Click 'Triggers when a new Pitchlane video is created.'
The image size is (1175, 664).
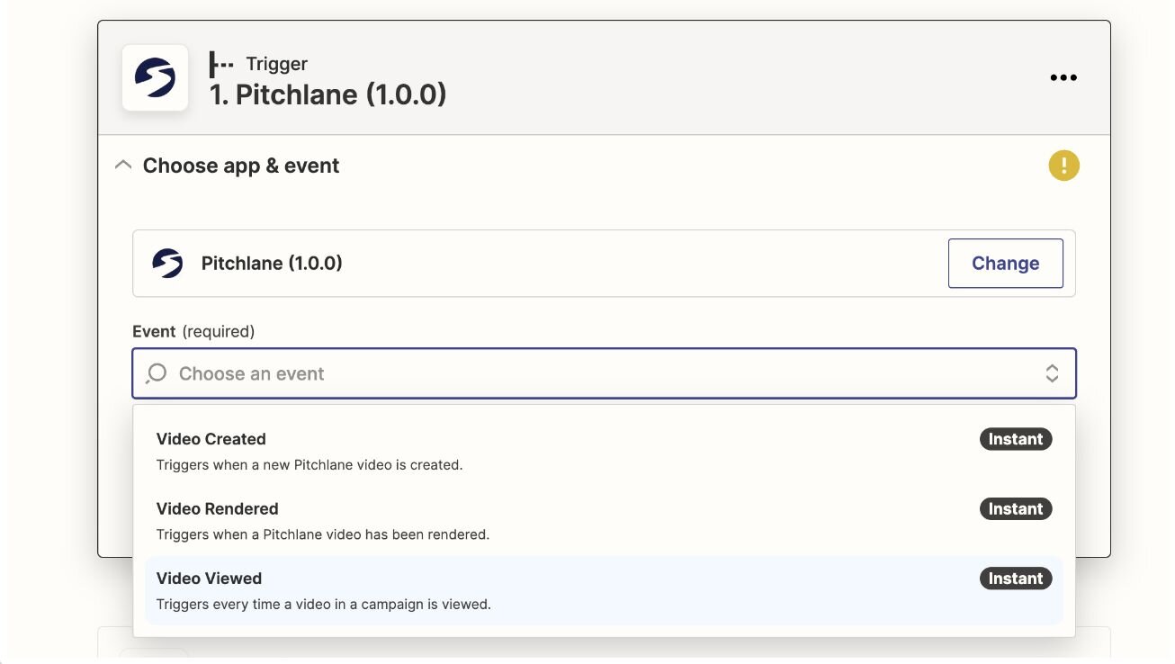coord(309,465)
